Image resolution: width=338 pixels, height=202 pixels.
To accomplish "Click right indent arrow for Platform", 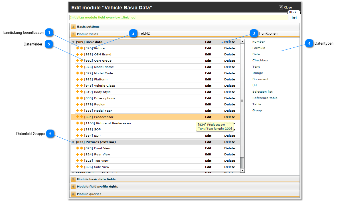I will pos(82,79).
